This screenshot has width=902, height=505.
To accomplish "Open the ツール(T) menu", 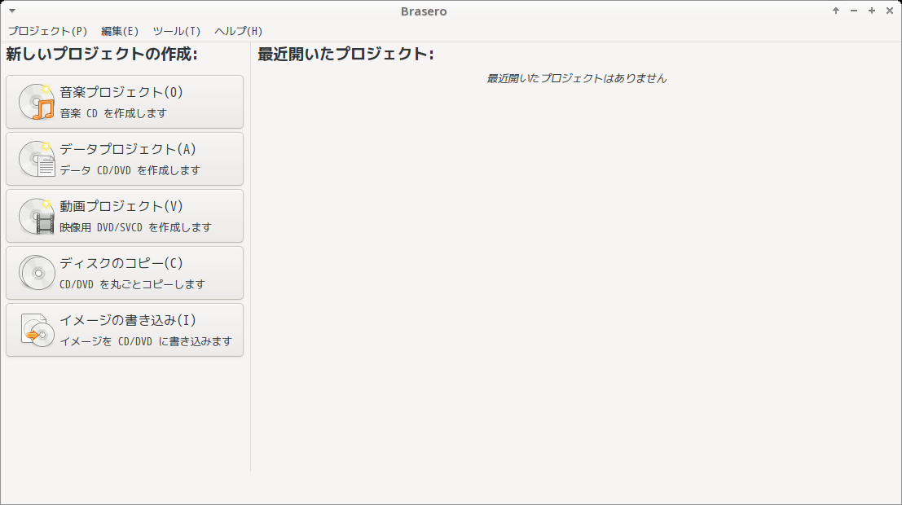I will (x=177, y=31).
